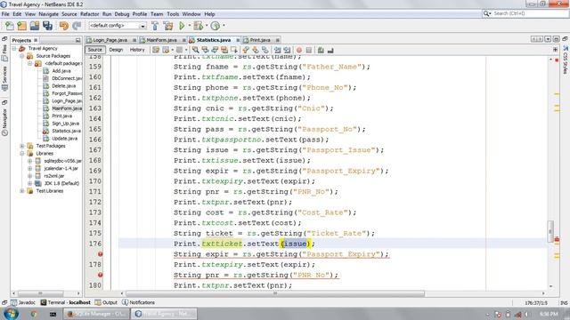570x320 pixels.
Task: Toggle Rectangular Selection editor icon
Action: pyautogui.click(x=233, y=50)
